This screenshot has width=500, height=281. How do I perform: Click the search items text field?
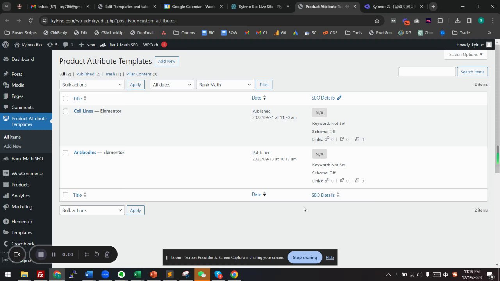427,72
